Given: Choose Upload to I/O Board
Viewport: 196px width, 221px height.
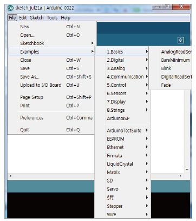Looking at the screenshot, I should [x=51, y=85].
